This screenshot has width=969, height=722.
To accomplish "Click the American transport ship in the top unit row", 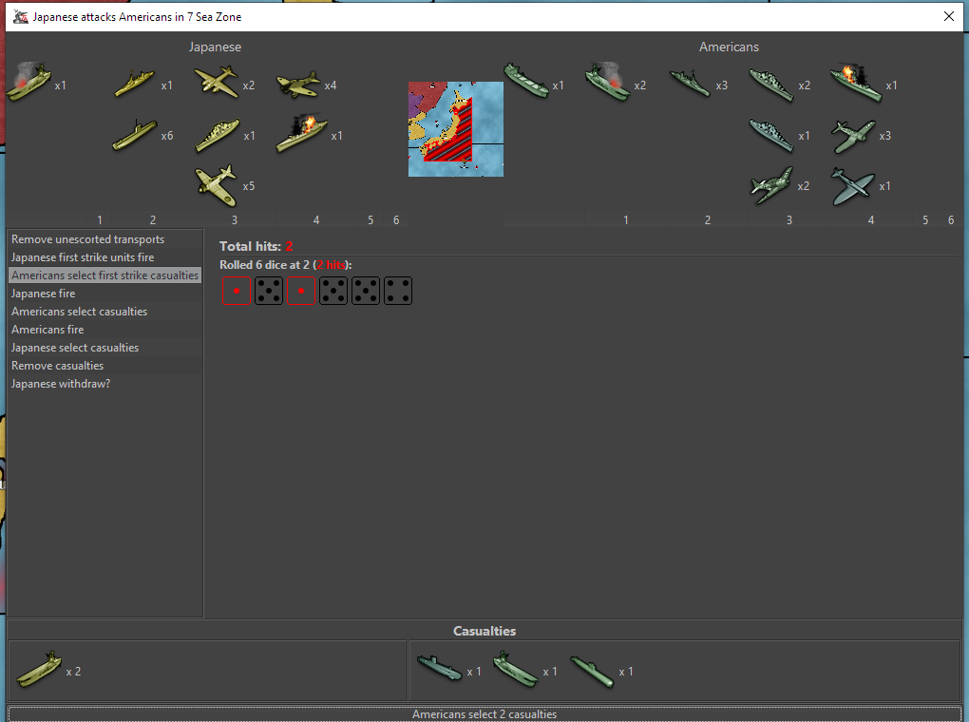I will point(525,83).
